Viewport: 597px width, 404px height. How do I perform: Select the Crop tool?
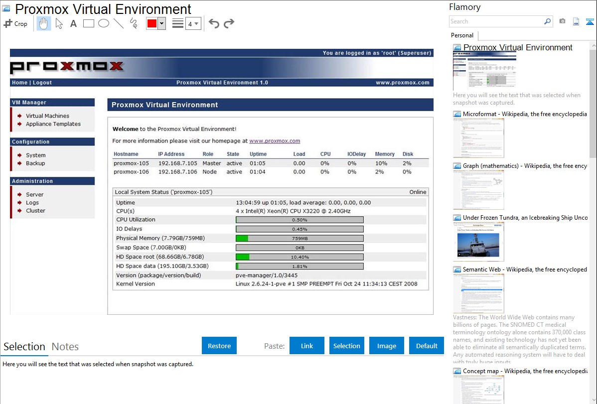click(15, 23)
